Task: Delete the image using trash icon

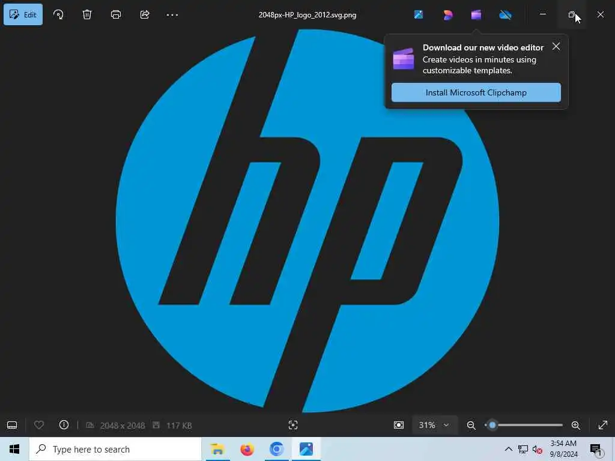Action: pyautogui.click(x=87, y=15)
